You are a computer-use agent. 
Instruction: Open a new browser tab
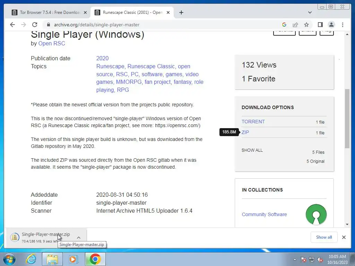181,12
